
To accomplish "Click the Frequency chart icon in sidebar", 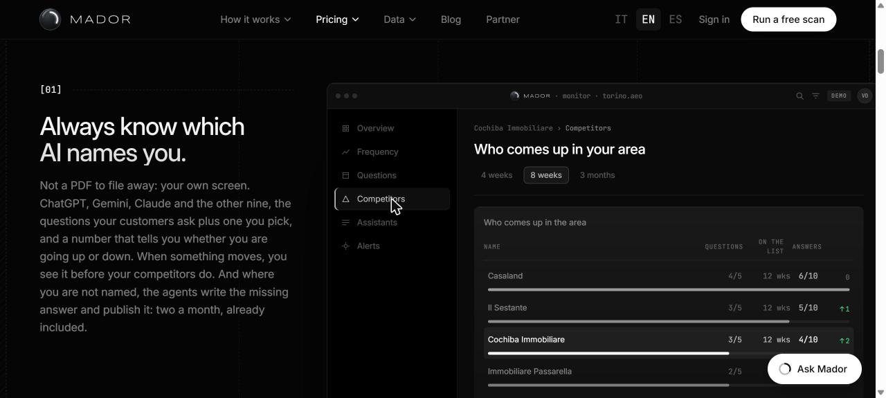I will (x=345, y=152).
